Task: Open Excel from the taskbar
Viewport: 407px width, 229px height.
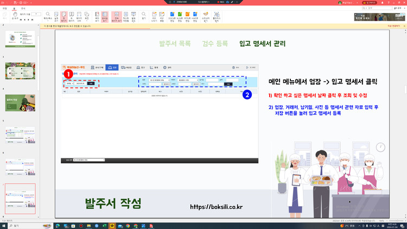Action: 104,226
